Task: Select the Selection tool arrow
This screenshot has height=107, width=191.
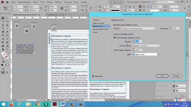Action: [3, 18]
